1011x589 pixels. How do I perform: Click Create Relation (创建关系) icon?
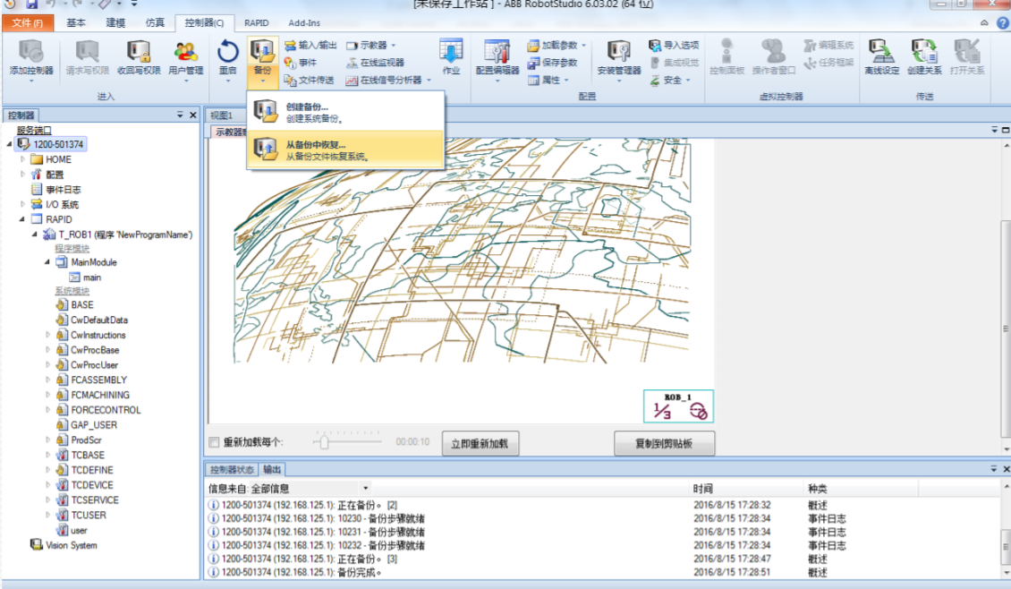(x=924, y=58)
